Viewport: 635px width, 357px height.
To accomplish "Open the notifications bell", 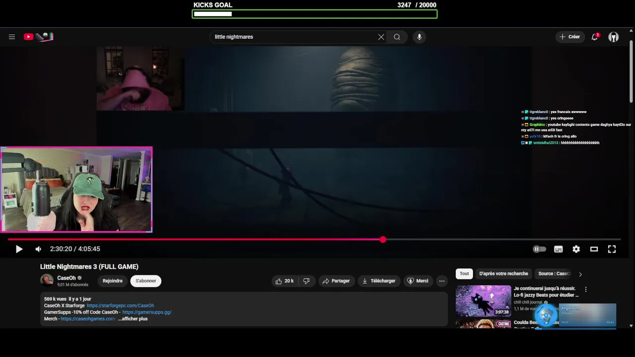I will (x=594, y=37).
